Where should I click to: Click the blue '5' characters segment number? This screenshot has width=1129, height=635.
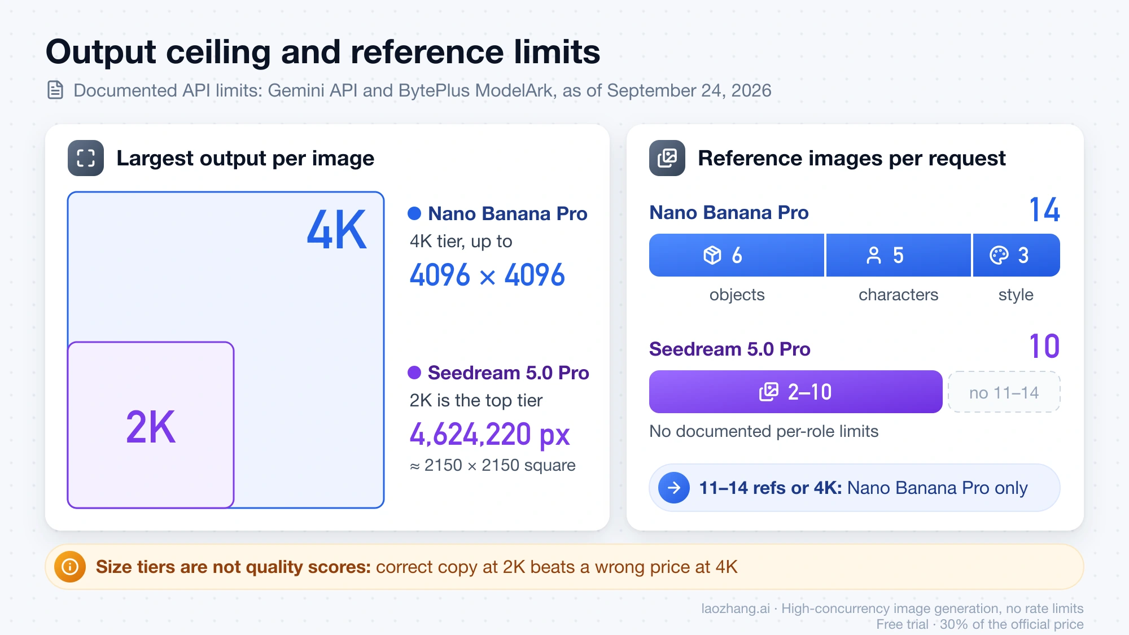coord(898,255)
